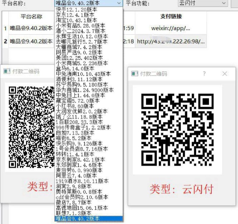Viewport: 238px width, 224px height.
Task: Click the 平台名称 column header
Action: coord(31,17)
